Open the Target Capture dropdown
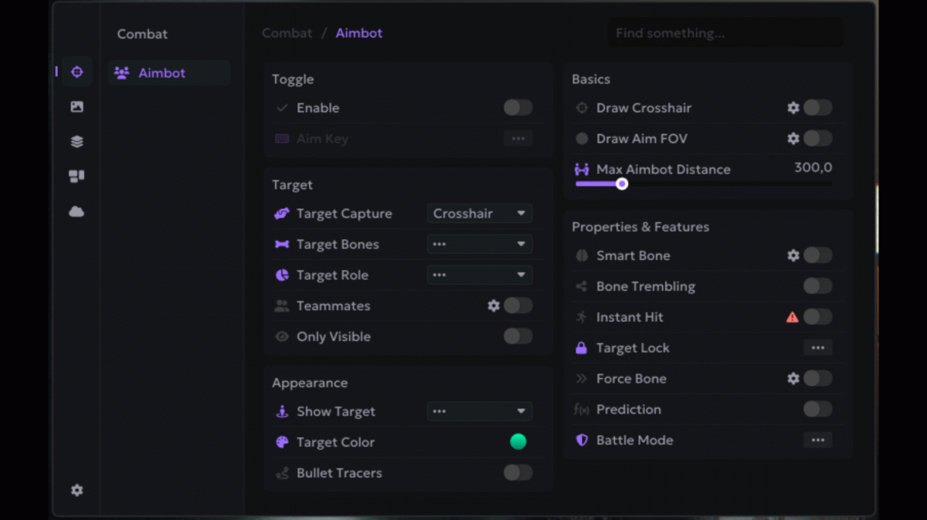Viewport: 927px width, 520px height. click(x=479, y=213)
